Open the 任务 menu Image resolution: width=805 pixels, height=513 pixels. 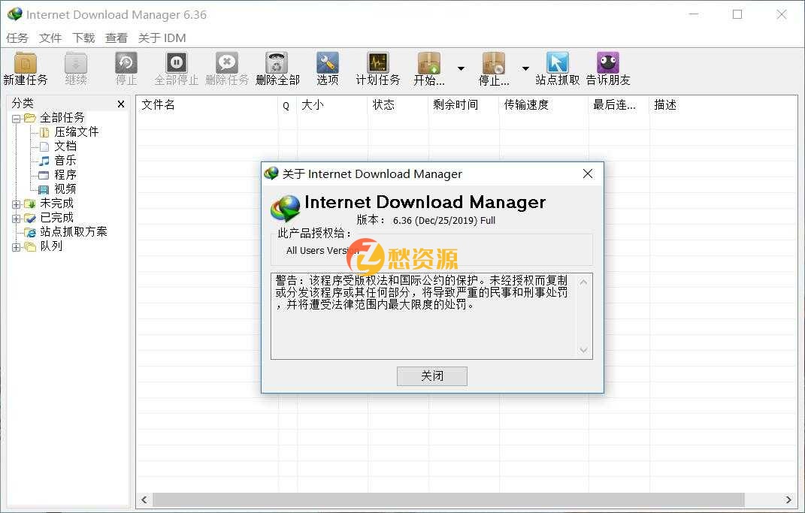tap(18, 38)
